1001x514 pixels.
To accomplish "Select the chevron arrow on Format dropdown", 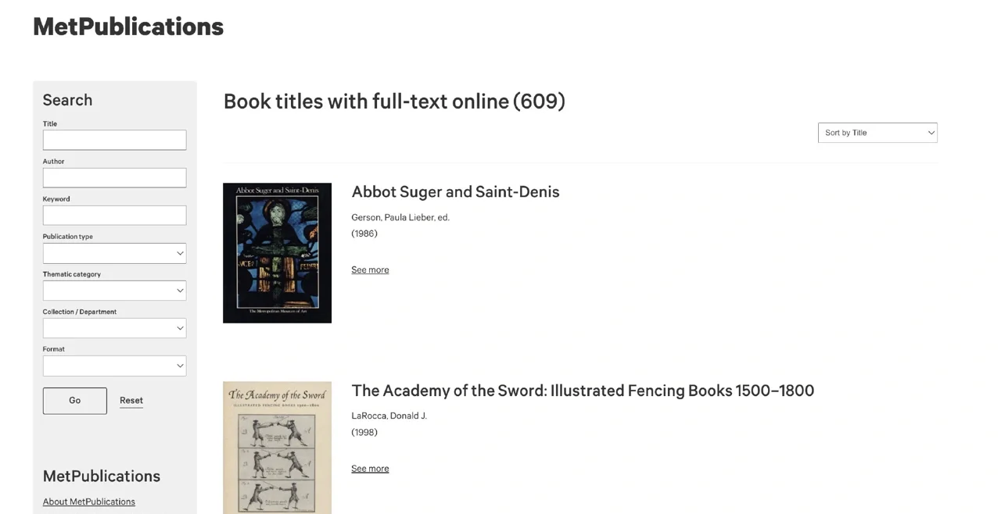I will pyautogui.click(x=180, y=366).
